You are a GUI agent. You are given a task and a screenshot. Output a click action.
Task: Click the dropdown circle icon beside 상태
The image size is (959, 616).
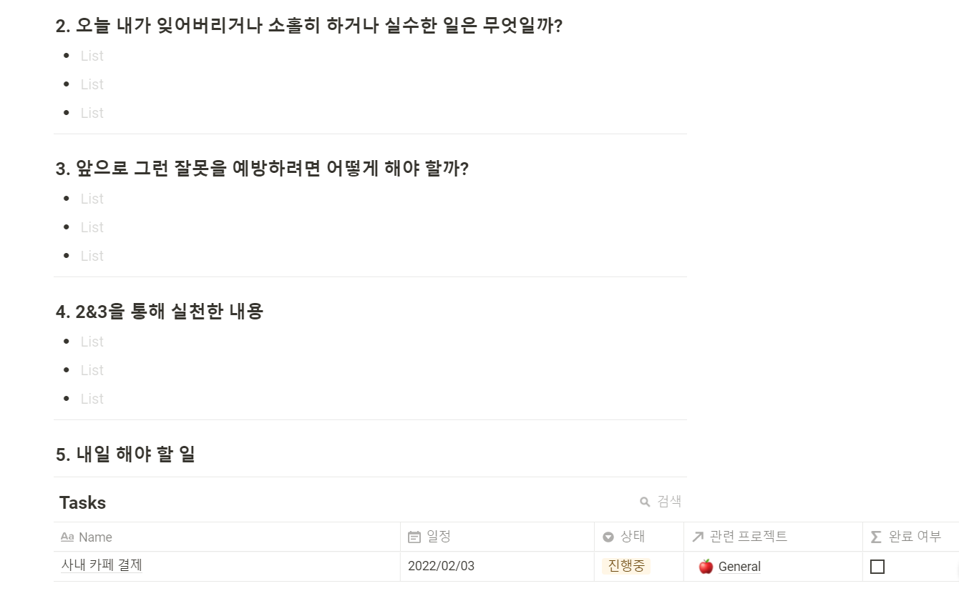point(608,537)
